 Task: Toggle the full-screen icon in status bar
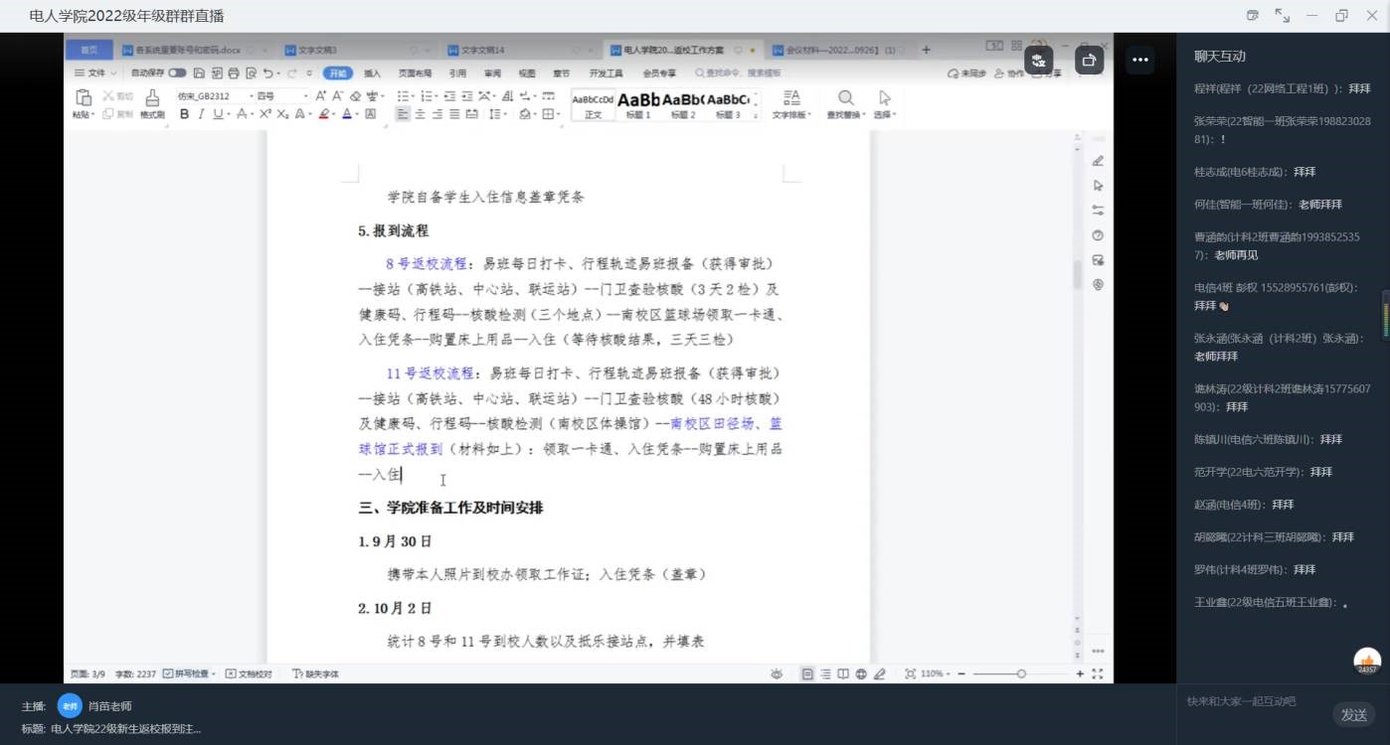(1098, 673)
